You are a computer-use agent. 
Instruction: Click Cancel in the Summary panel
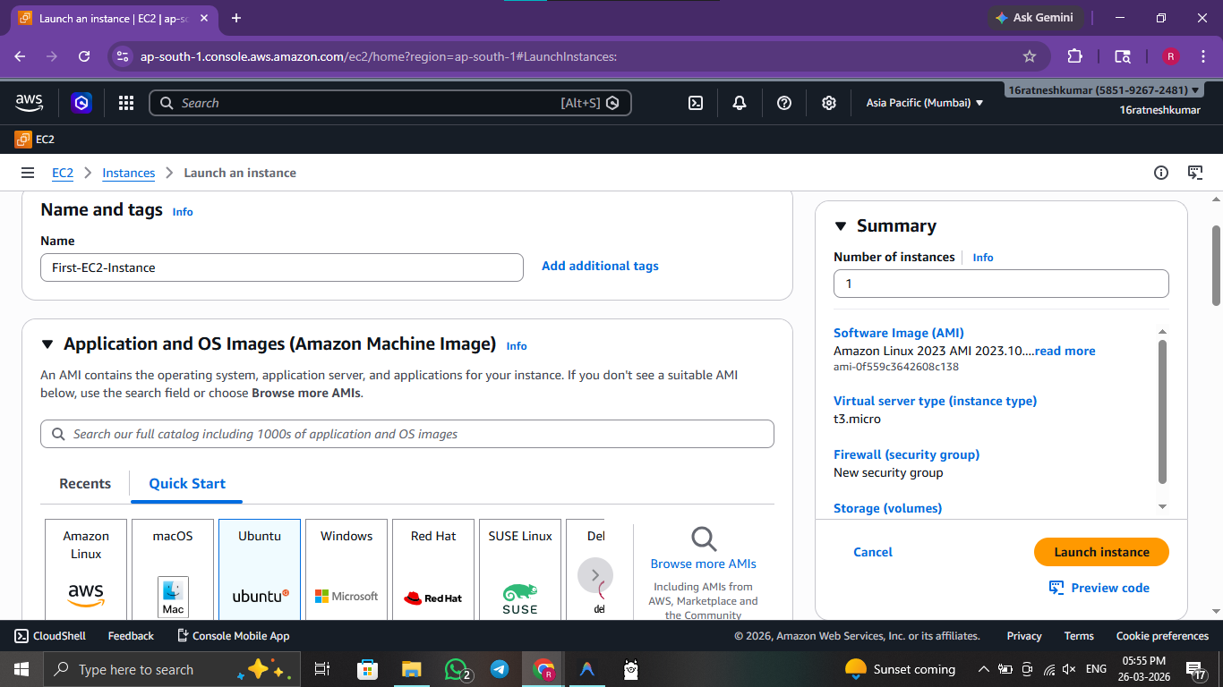(873, 552)
